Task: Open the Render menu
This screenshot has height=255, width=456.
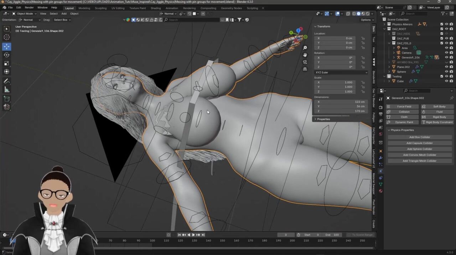Action: [29, 7]
